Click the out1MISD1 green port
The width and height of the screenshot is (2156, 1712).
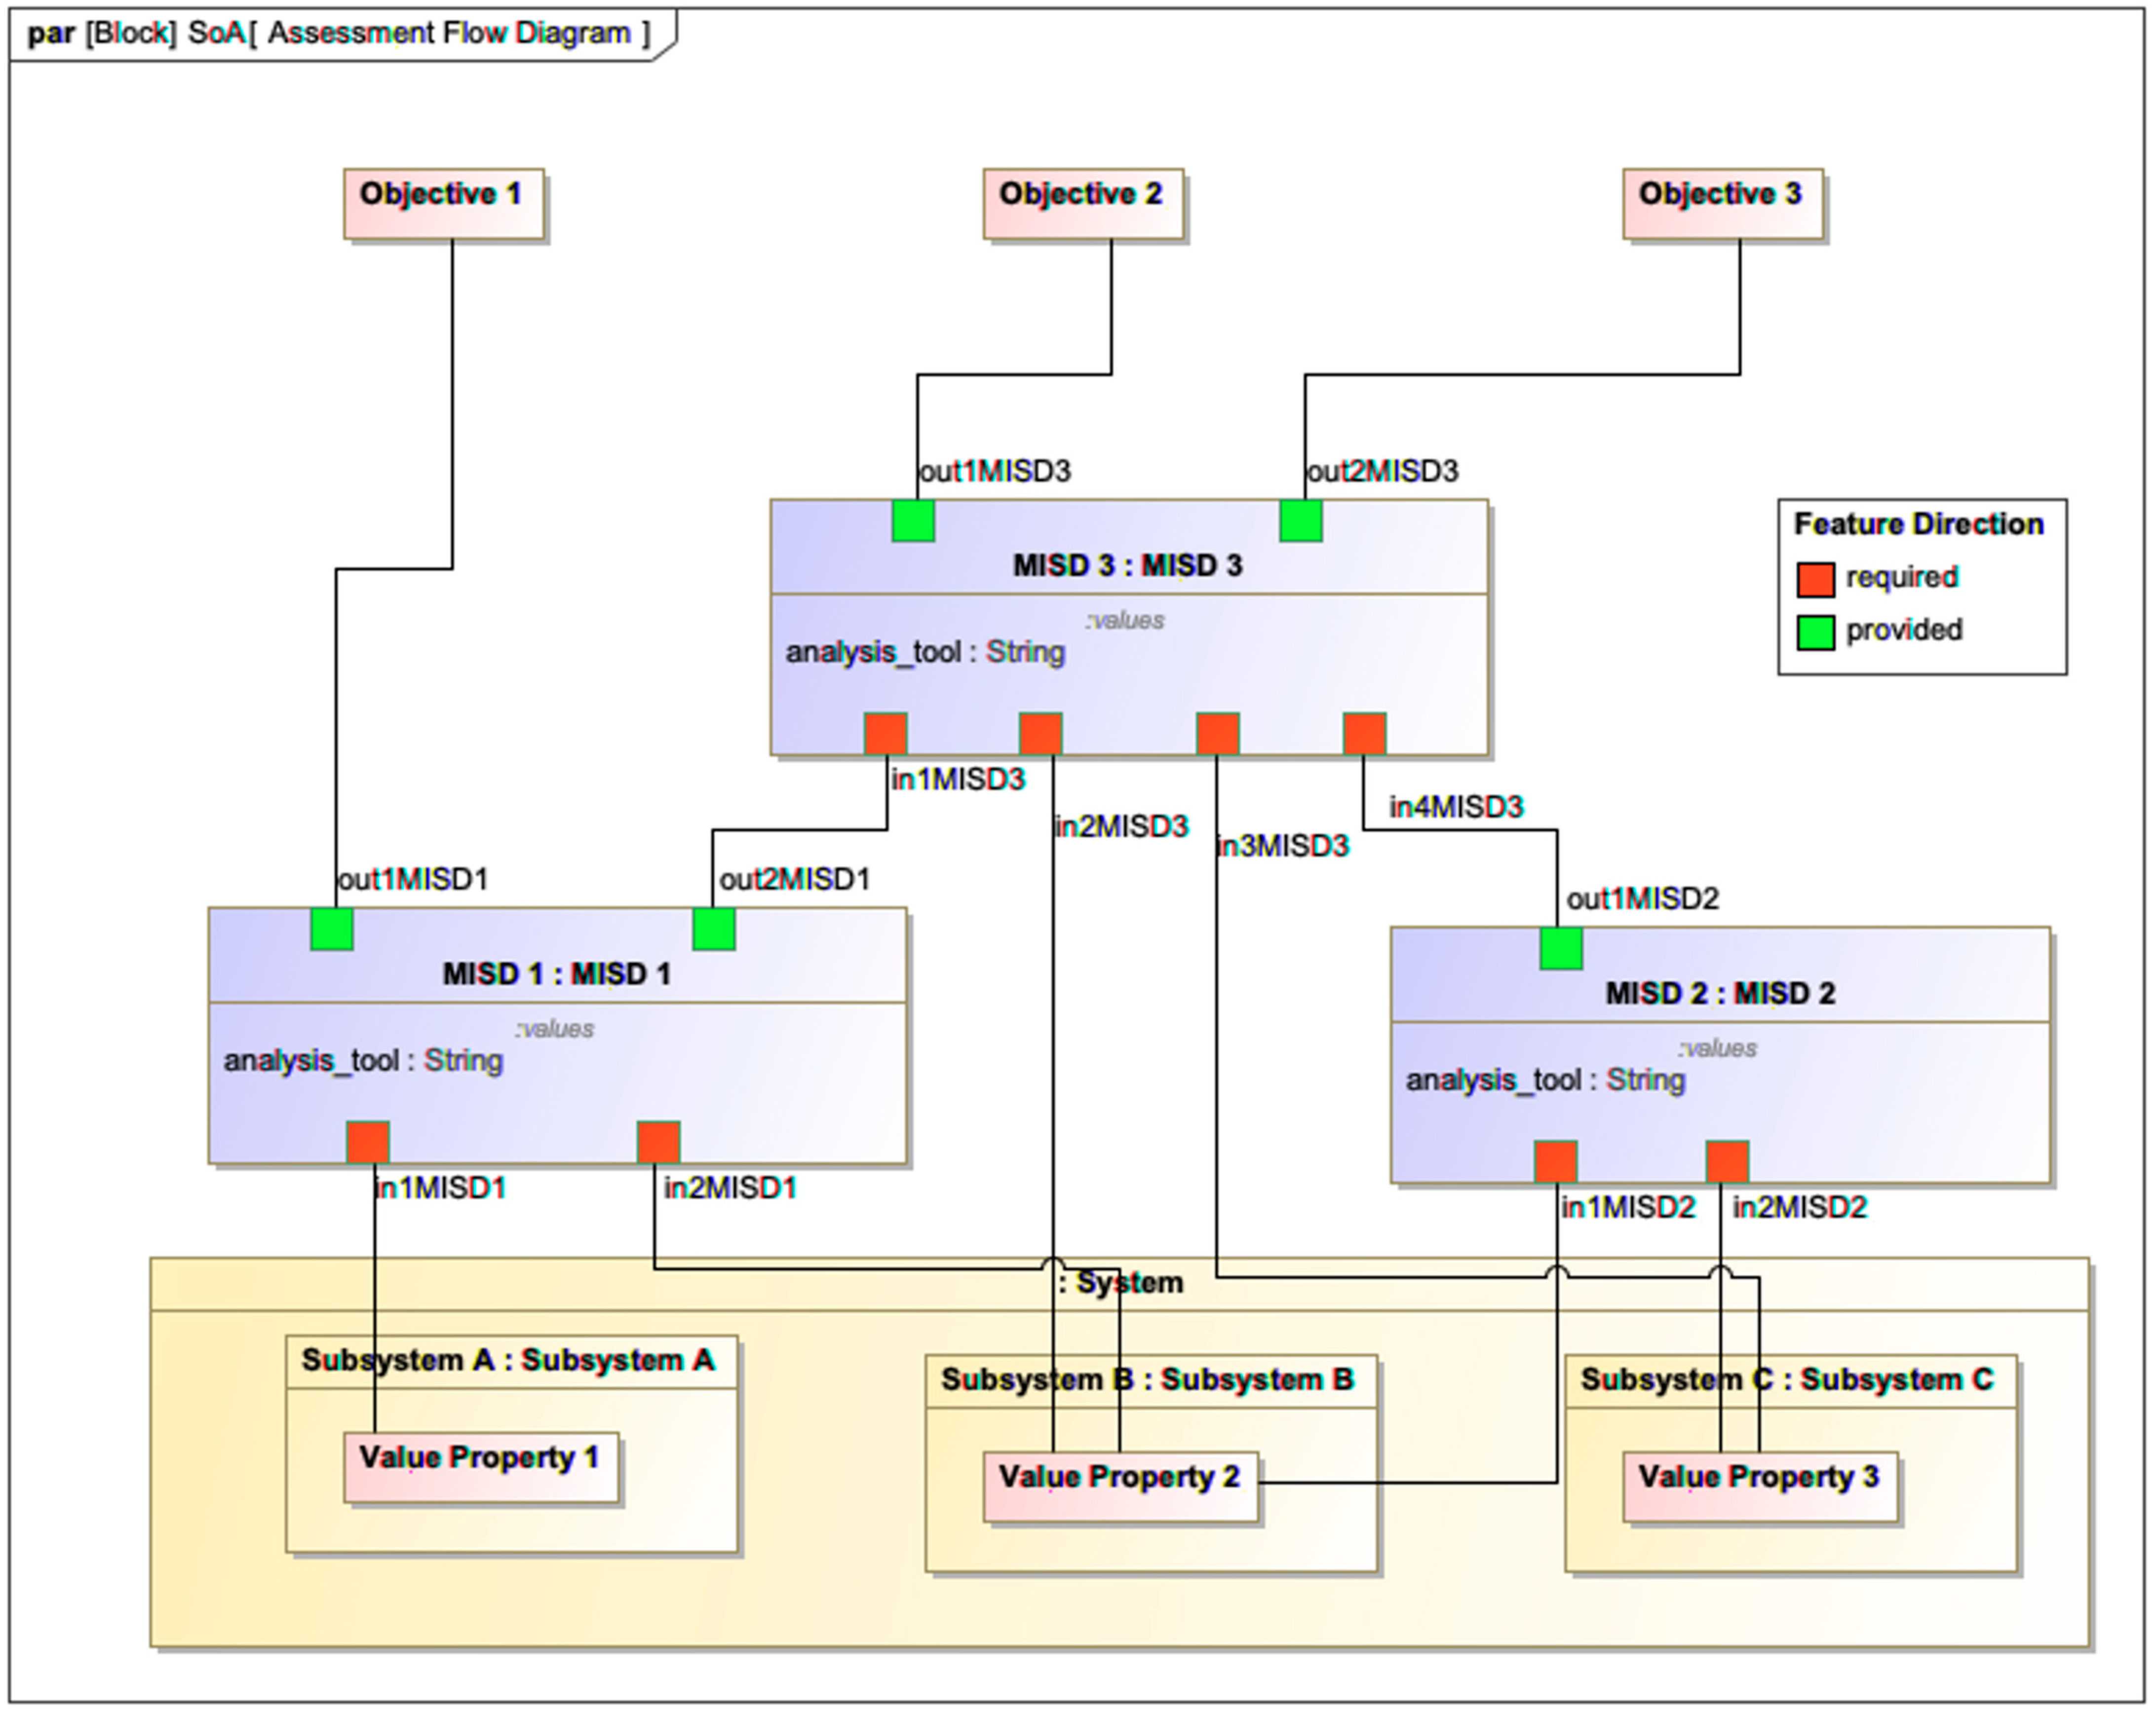[332, 929]
